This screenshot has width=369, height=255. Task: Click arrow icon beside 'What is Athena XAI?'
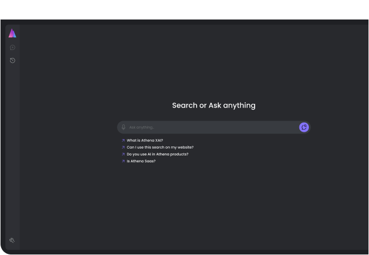tap(123, 141)
